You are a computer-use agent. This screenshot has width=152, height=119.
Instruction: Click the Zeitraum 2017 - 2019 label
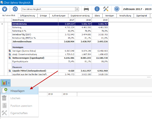[x=137, y=9]
